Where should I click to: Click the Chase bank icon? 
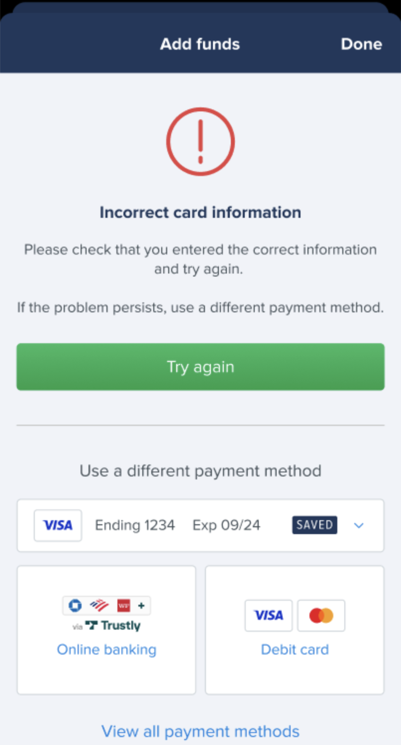pyautogui.click(x=75, y=605)
